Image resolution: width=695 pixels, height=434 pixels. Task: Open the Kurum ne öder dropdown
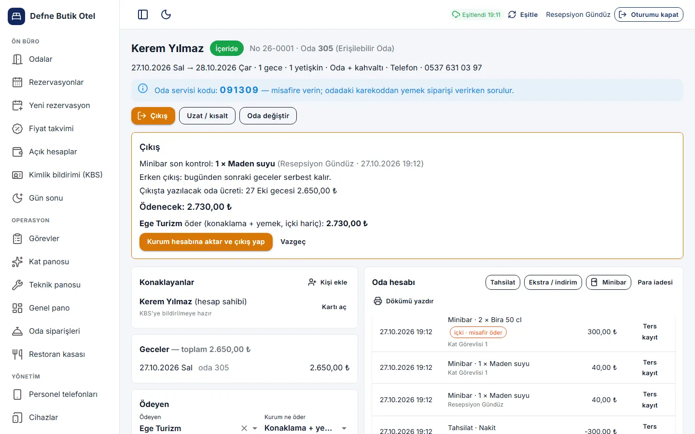306,428
